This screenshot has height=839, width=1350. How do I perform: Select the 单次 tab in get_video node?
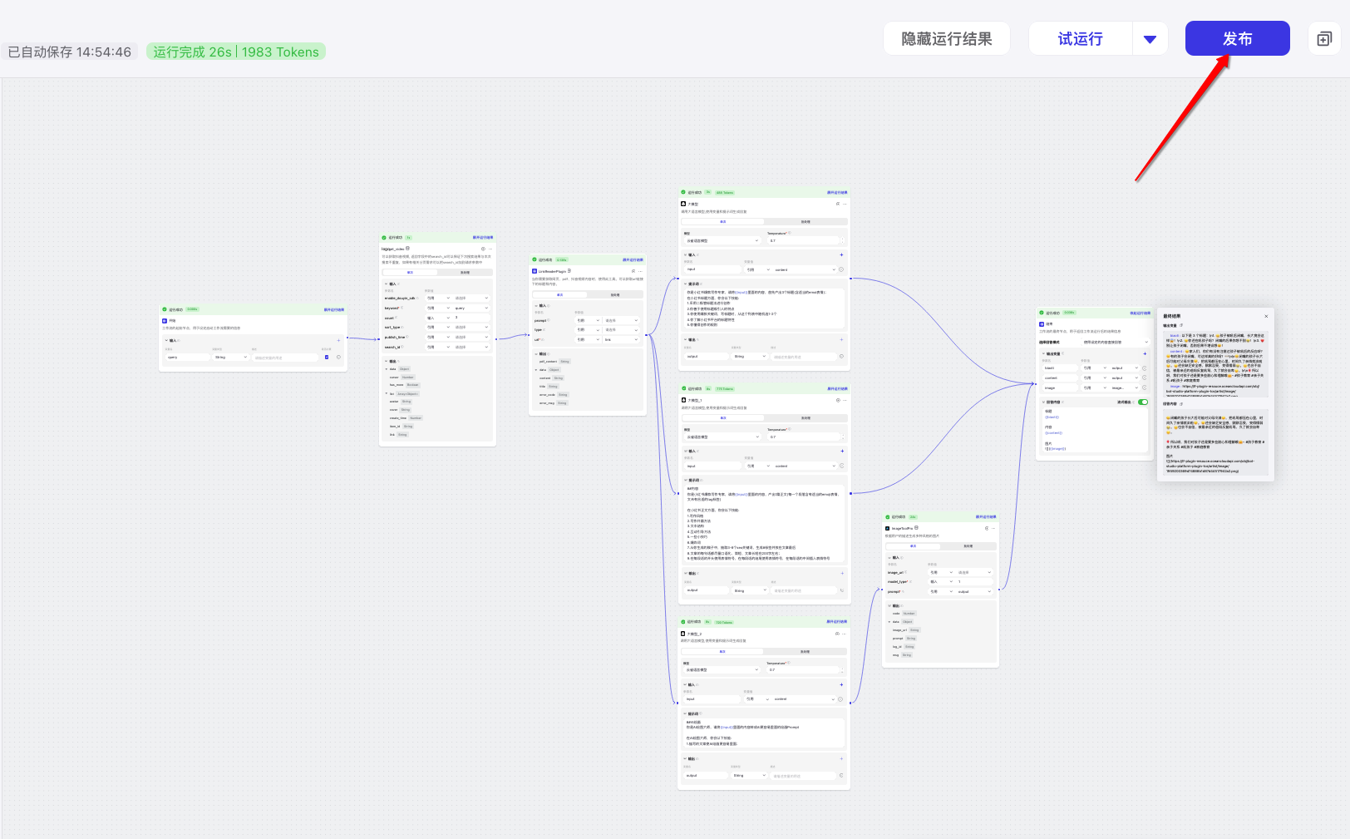pos(410,272)
